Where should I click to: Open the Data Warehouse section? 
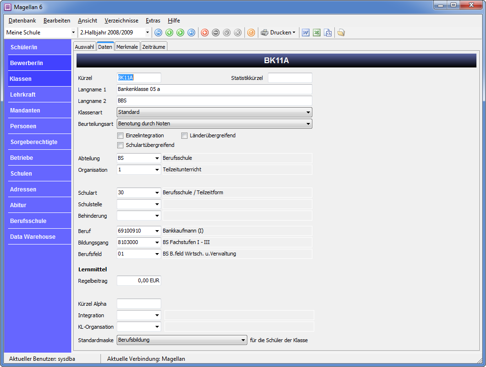click(40, 237)
